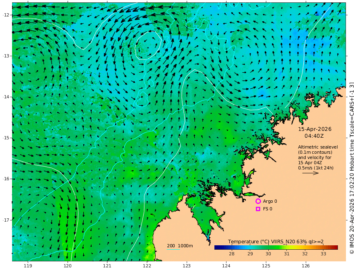Click the '15 Apr 04Z' text line
The image size is (354, 273).
[310, 163]
